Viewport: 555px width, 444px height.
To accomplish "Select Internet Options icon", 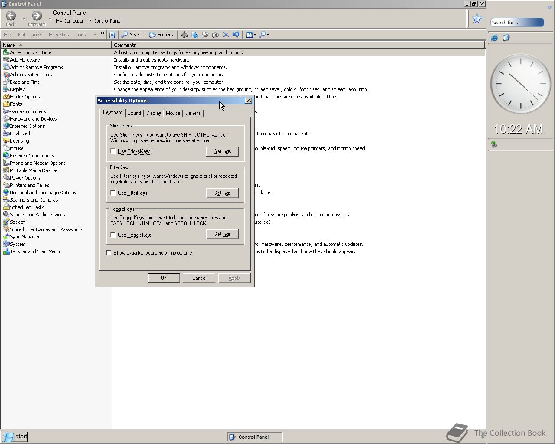I will 6,126.
